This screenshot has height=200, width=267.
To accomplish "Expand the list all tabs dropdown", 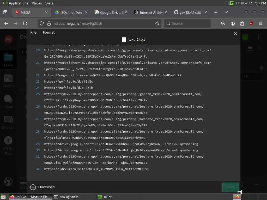I will point(226,12).
